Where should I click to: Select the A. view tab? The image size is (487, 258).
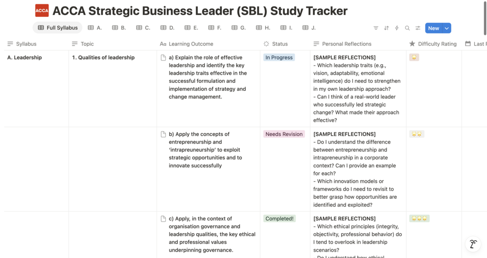click(95, 28)
